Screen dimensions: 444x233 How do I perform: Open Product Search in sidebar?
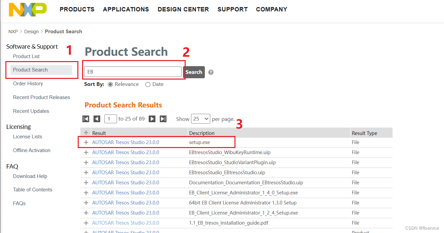coord(41,70)
